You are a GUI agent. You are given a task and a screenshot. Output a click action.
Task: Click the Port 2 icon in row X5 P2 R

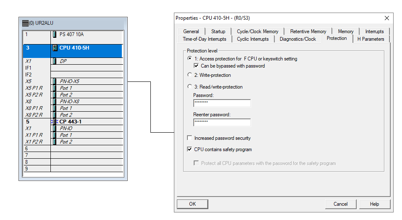click(55, 95)
